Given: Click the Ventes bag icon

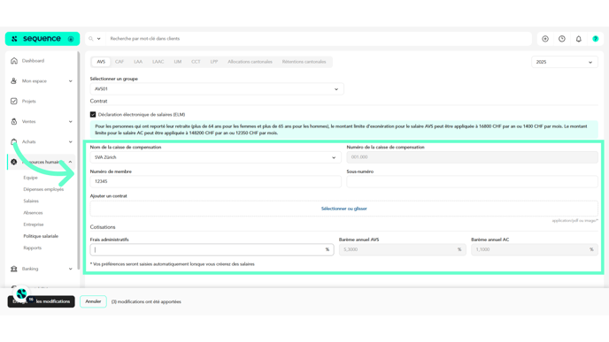Looking at the screenshot, I should click(14, 121).
